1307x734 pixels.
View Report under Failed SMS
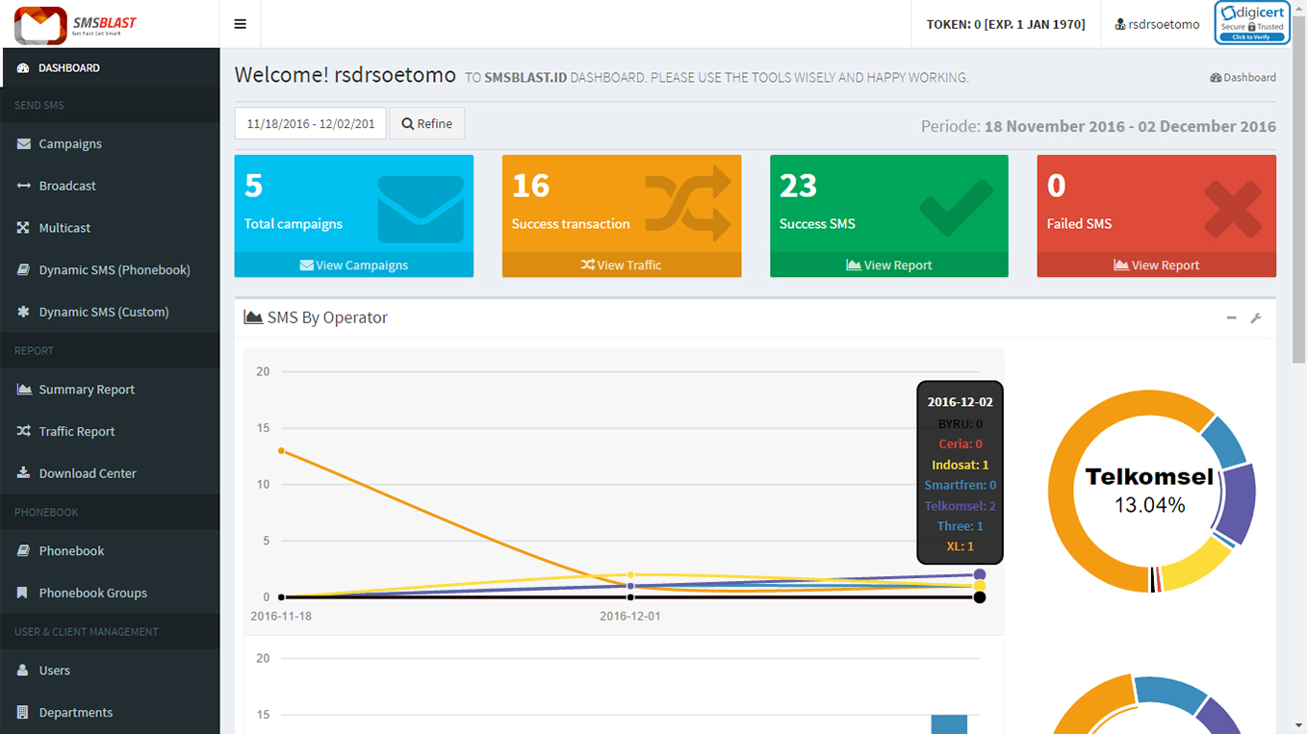pos(1156,265)
